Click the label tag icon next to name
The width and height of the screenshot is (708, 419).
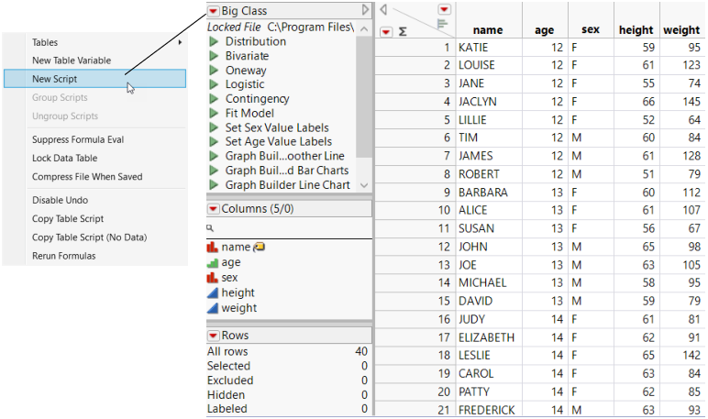(x=259, y=247)
